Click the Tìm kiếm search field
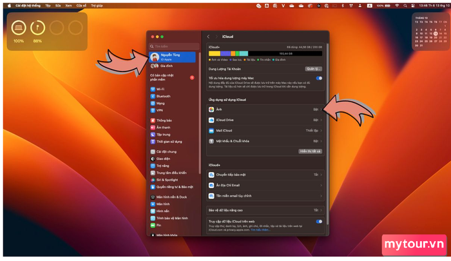Viewport: 451px width, 261px height. coord(174,46)
